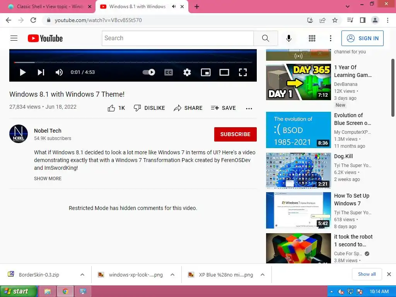Viewport: 396px width, 297px height.
Task: Open the Nobel Tech channel name link
Action: click(48, 131)
